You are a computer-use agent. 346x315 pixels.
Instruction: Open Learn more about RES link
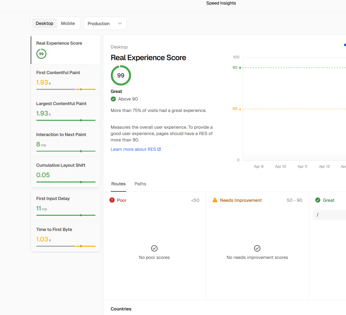[x=133, y=149]
